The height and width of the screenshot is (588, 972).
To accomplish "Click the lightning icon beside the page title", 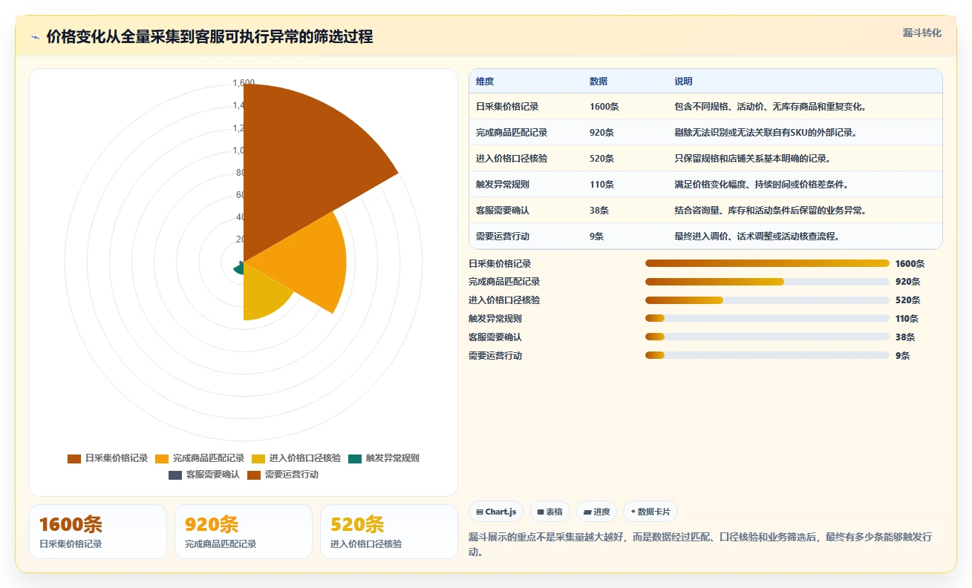I will coord(36,37).
